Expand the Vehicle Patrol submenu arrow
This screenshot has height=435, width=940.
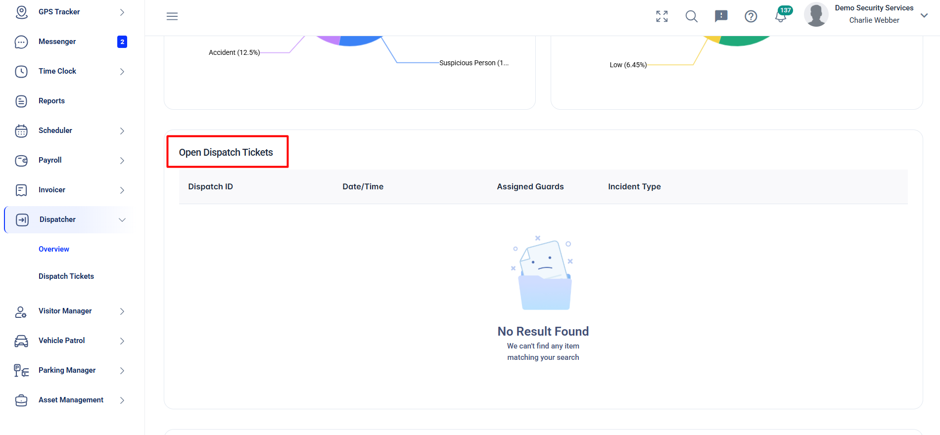pos(122,341)
